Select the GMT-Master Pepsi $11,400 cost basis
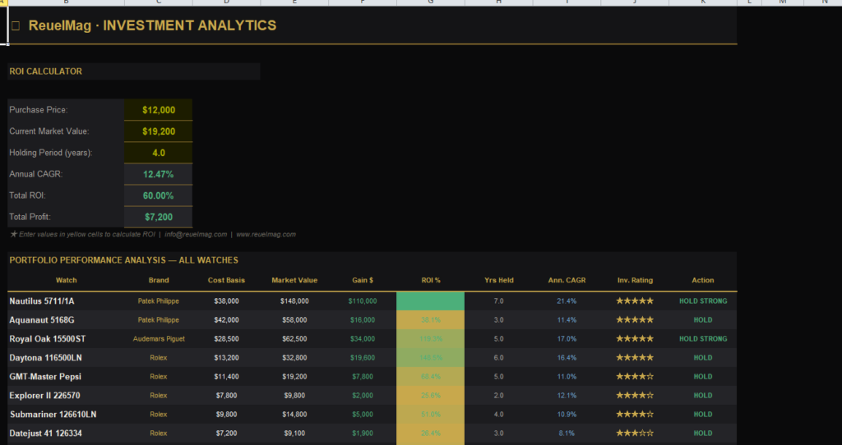The image size is (842, 445). click(x=227, y=376)
